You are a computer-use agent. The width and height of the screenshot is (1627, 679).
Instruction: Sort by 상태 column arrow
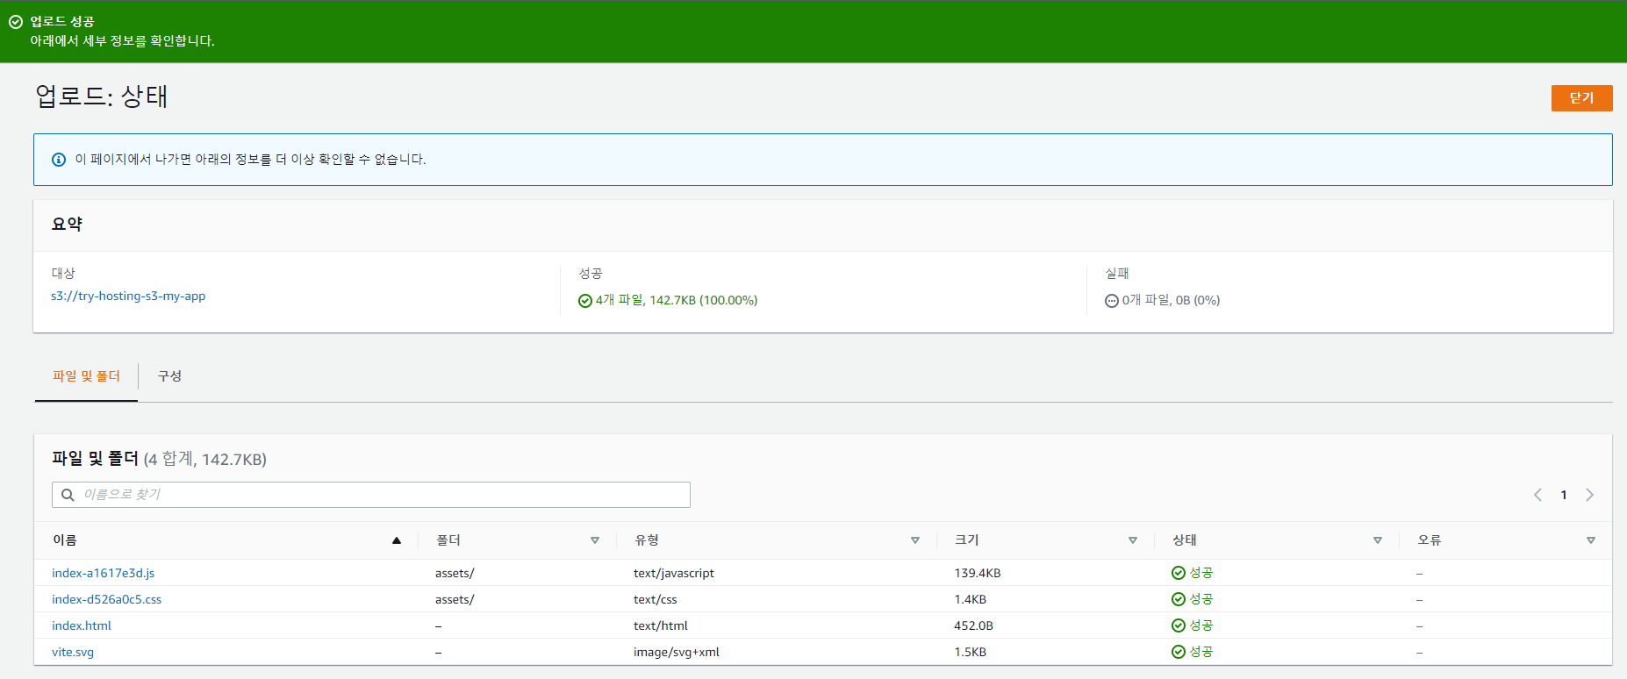coord(1378,540)
